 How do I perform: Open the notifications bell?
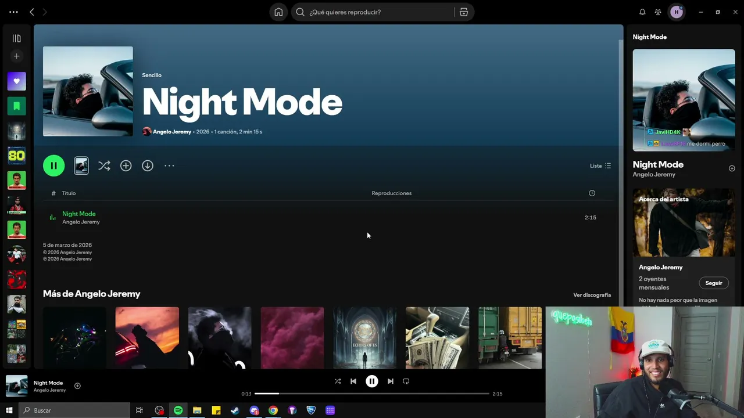642,12
